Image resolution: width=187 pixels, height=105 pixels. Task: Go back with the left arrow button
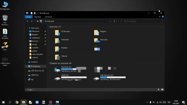coord(27,21)
